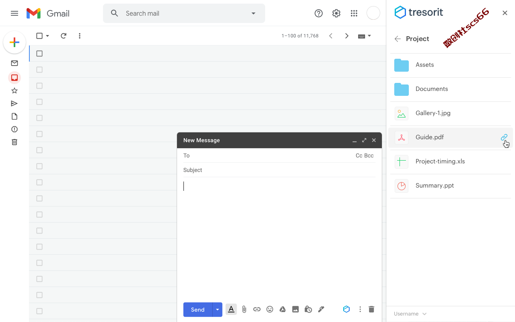Insert link in compose toolbar
This screenshot has width=515, height=322.
[x=257, y=309]
